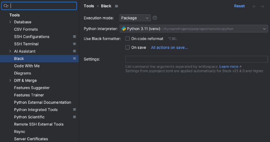This screenshot has width=270, height=142.
Task: Click the Reset link
Action: tap(239, 6)
